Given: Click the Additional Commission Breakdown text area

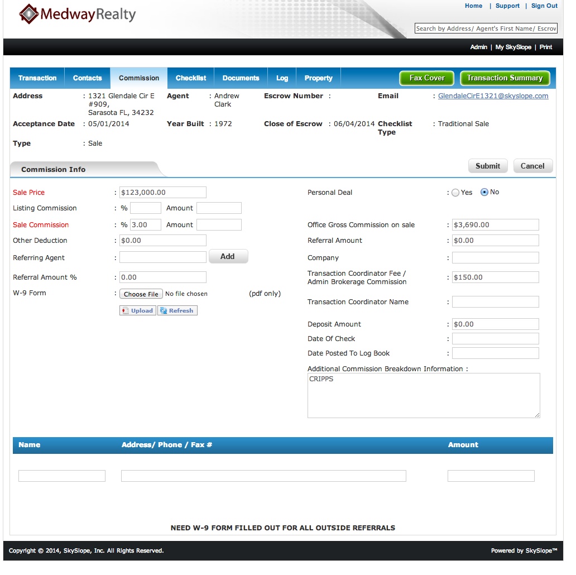Looking at the screenshot, I should pyautogui.click(x=424, y=395).
